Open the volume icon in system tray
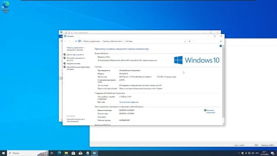277x156 pixels. 253,153
